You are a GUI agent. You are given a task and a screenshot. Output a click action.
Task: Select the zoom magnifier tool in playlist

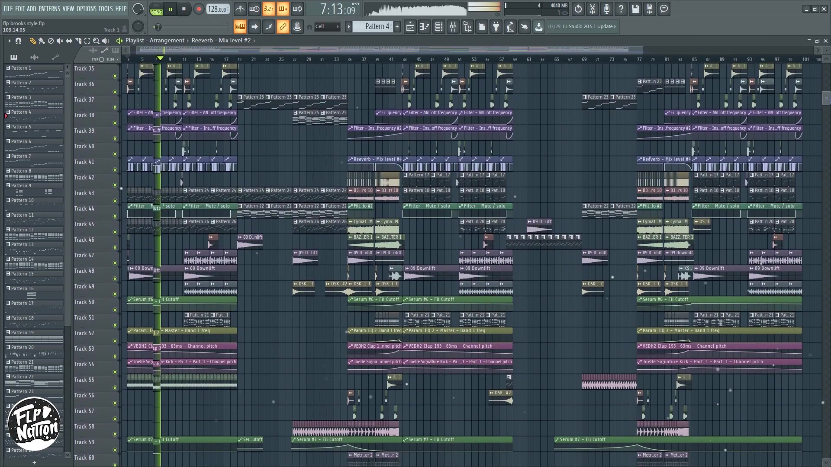coord(96,41)
